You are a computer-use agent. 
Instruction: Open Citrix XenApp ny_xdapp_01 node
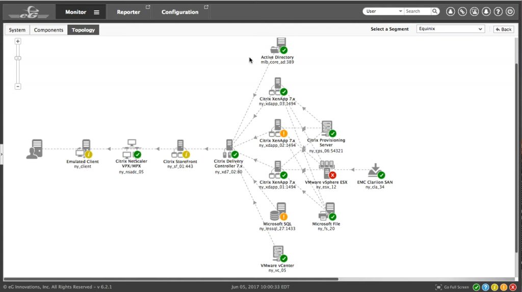pyautogui.click(x=278, y=170)
